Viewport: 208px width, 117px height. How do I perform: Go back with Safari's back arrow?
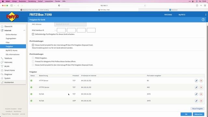coord(18,6)
